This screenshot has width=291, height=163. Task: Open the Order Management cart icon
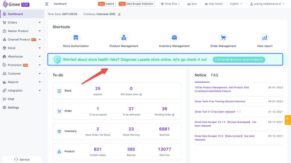(223, 38)
